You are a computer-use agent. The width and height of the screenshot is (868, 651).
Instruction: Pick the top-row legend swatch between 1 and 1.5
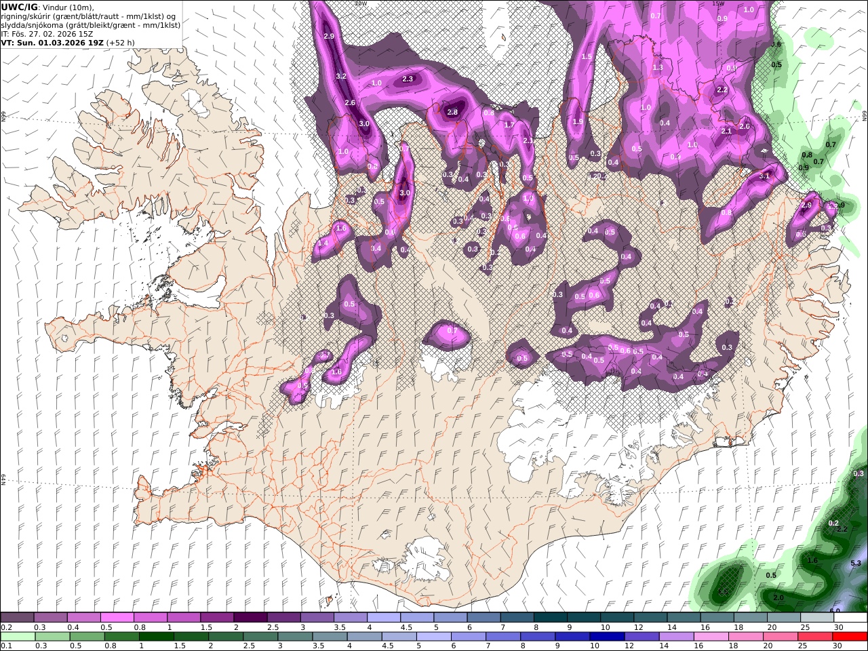tap(184, 618)
